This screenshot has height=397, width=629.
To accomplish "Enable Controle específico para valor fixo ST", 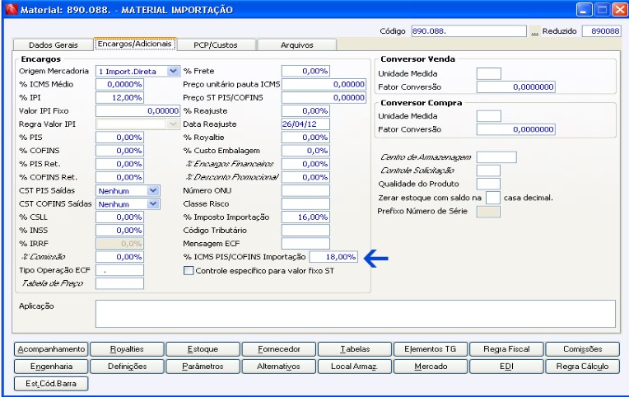I will coord(189,270).
